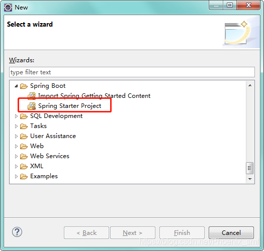
Task: Select the Examples label
Action: point(44,176)
